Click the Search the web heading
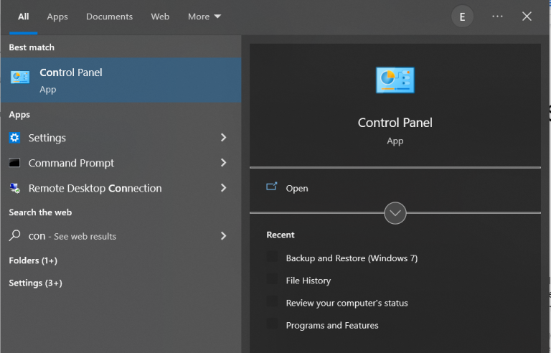 coord(40,212)
